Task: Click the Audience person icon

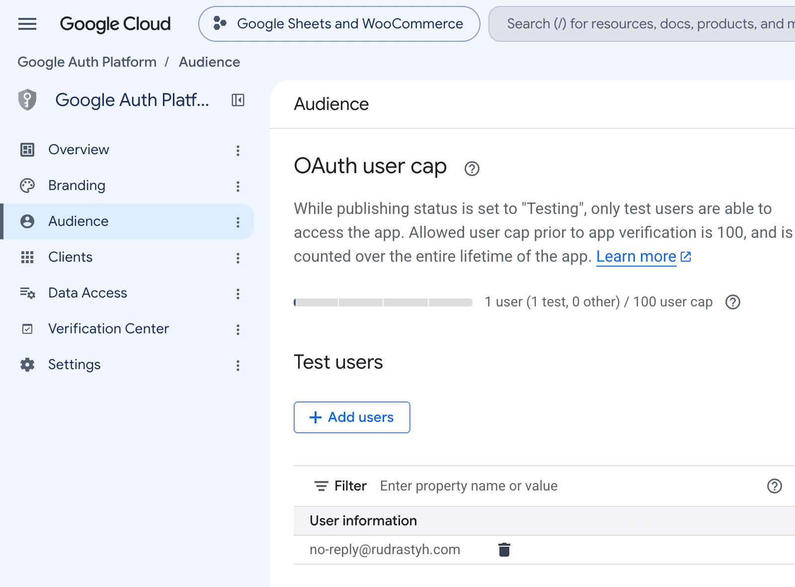Action: coord(27,221)
